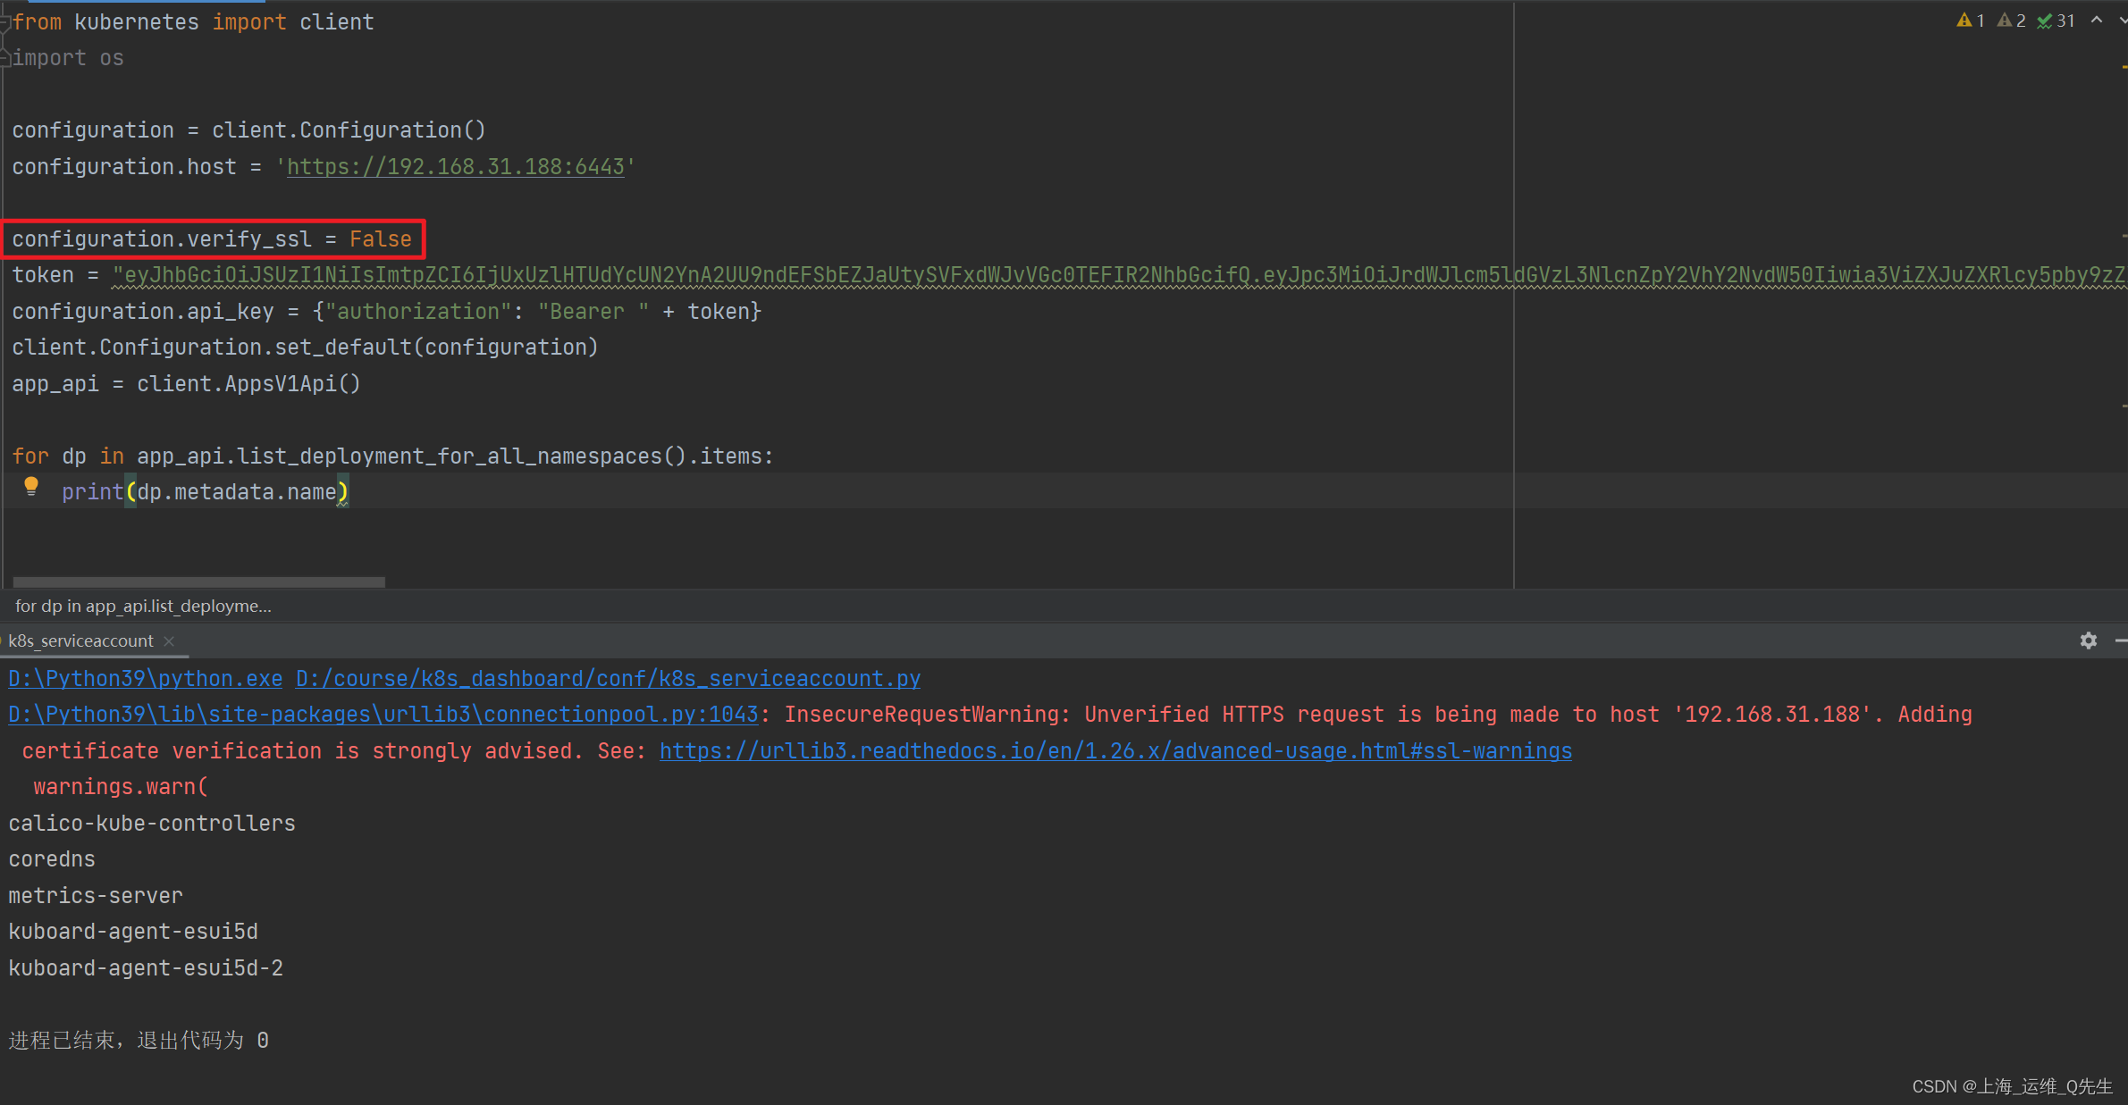Click the horizontal editor scrollbar thumb

199,582
